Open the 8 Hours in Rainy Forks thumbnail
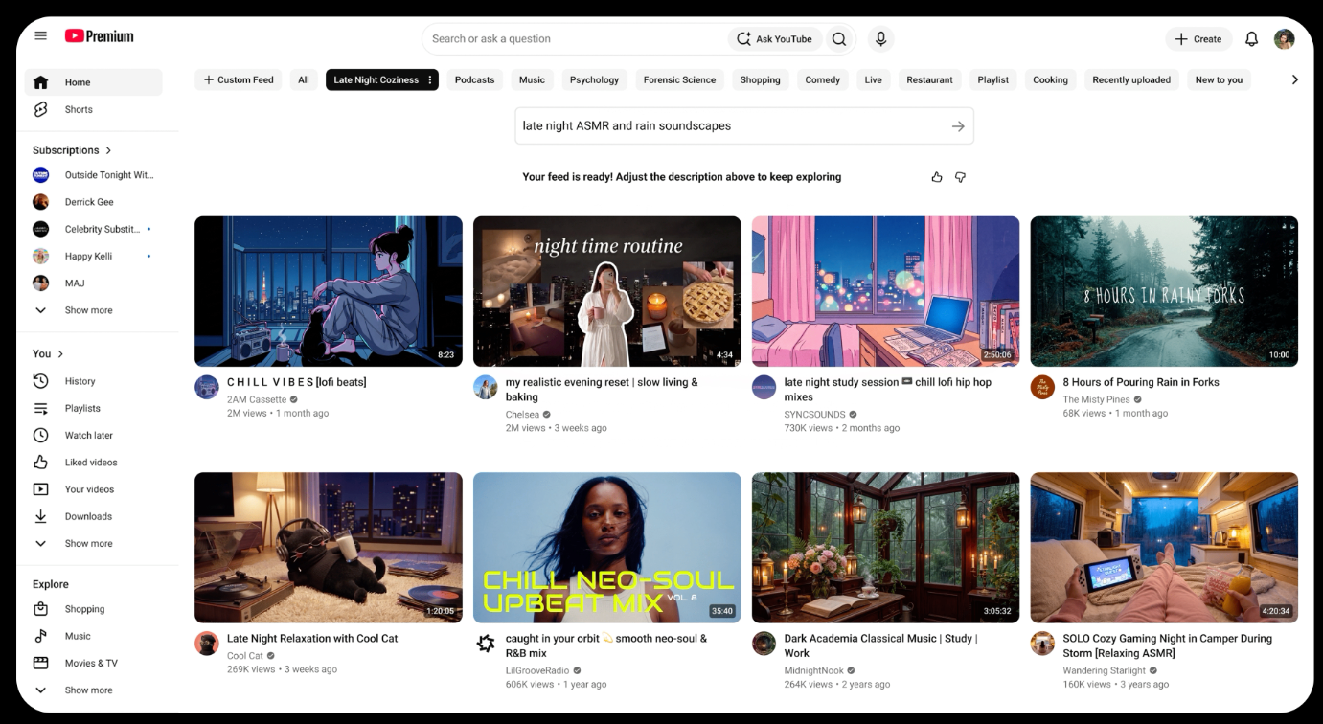This screenshot has height=724, width=1323. [1164, 291]
